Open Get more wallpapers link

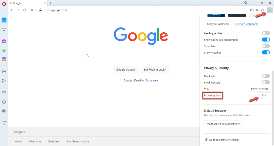click(x=246, y=24)
